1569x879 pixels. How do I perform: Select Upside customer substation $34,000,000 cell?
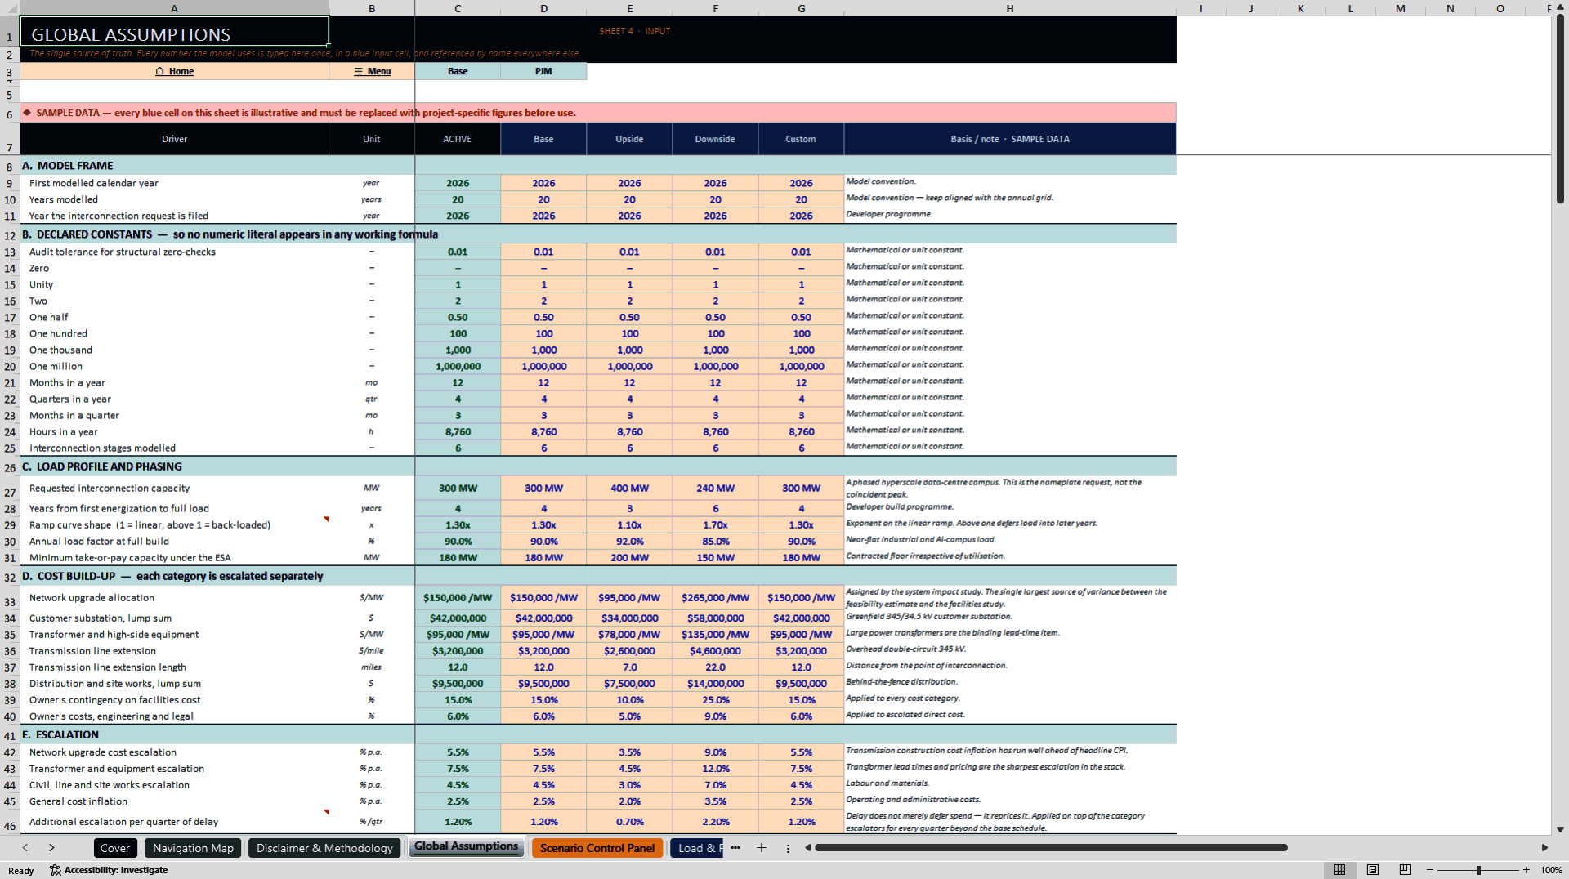coord(629,618)
